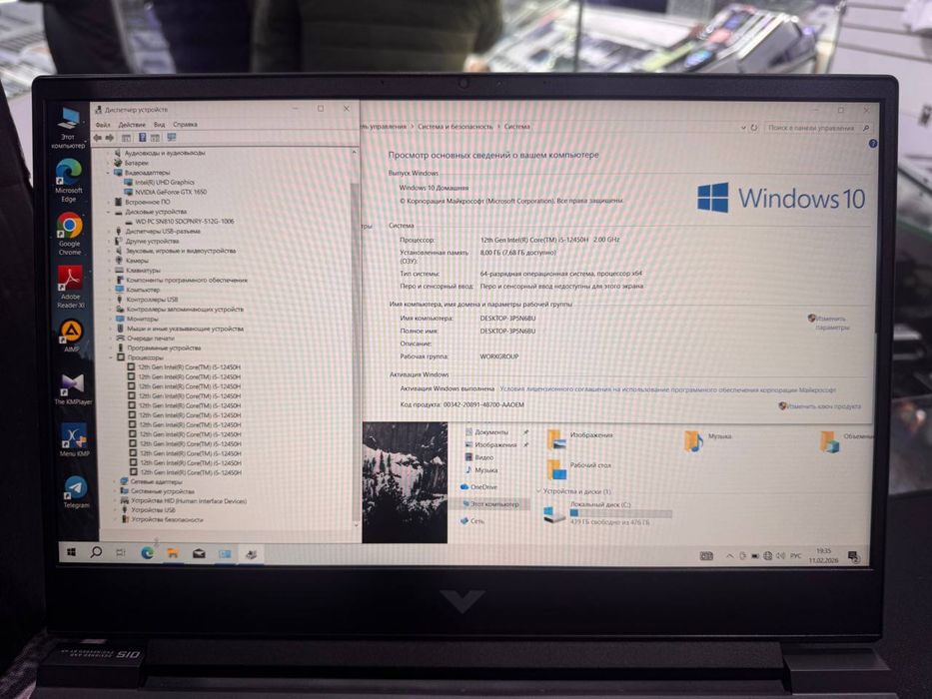The height and width of the screenshot is (699, 932).
Task: Open the Windows Start button
Action: [x=71, y=552]
